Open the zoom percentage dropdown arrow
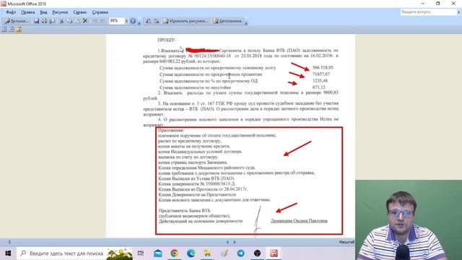The width and height of the screenshot is (462, 260). click(x=126, y=21)
